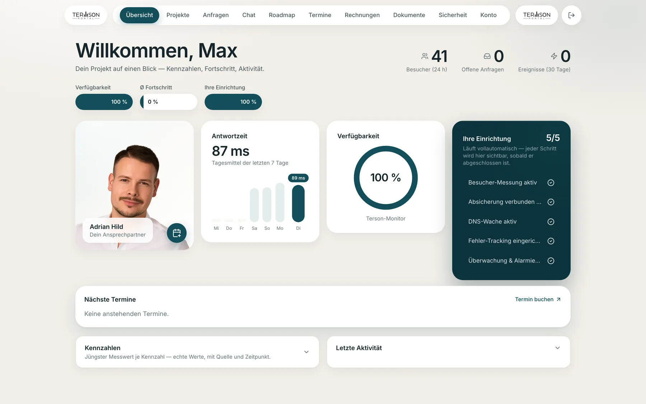Image resolution: width=646 pixels, height=404 pixels.
Task: Click the inbox icon by Offene Anfragen
Action: (x=487, y=56)
